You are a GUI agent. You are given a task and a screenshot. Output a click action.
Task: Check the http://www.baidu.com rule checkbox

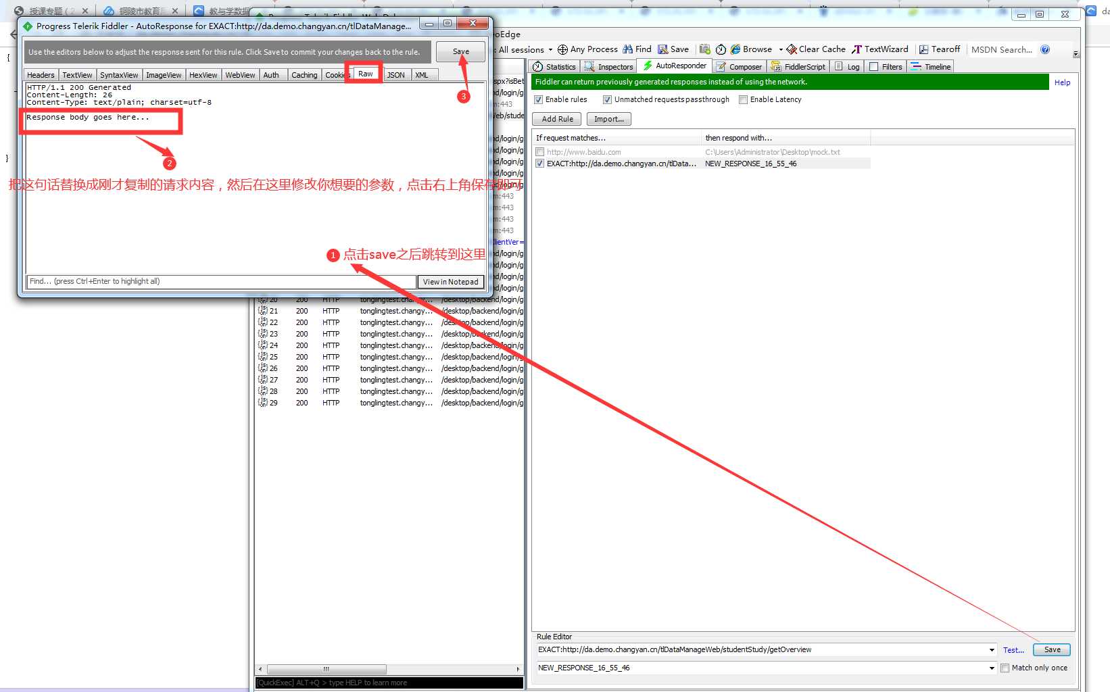coord(539,152)
